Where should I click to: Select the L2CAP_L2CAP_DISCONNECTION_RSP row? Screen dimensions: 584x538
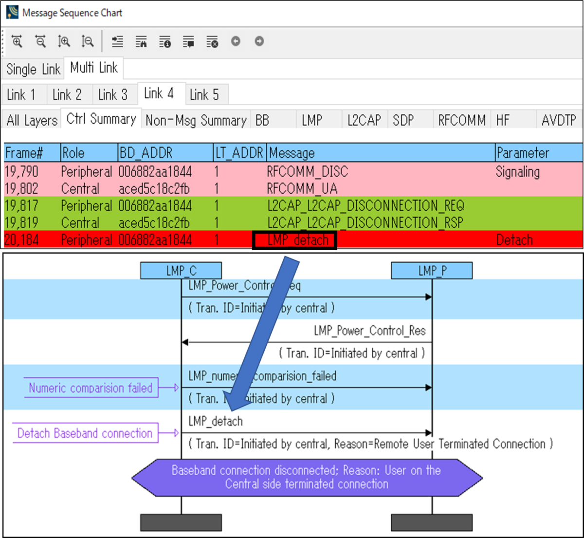click(x=293, y=223)
